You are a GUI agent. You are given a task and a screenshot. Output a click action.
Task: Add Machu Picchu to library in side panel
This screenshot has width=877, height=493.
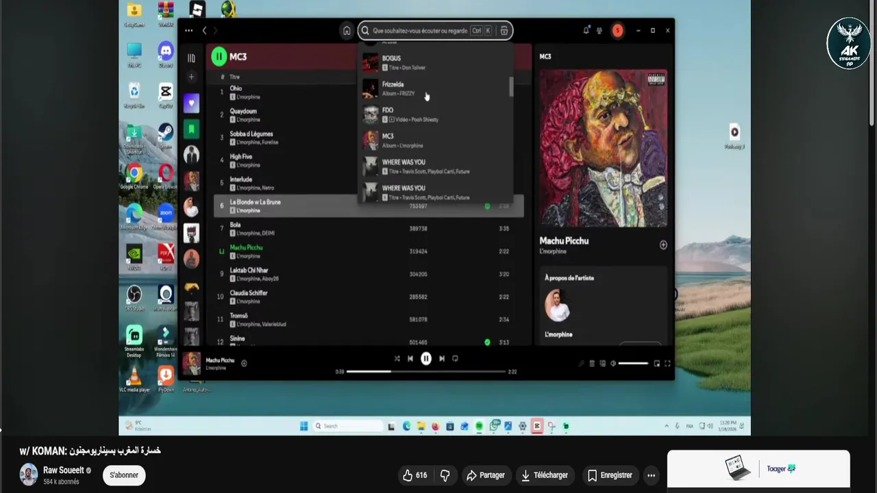[x=663, y=244]
